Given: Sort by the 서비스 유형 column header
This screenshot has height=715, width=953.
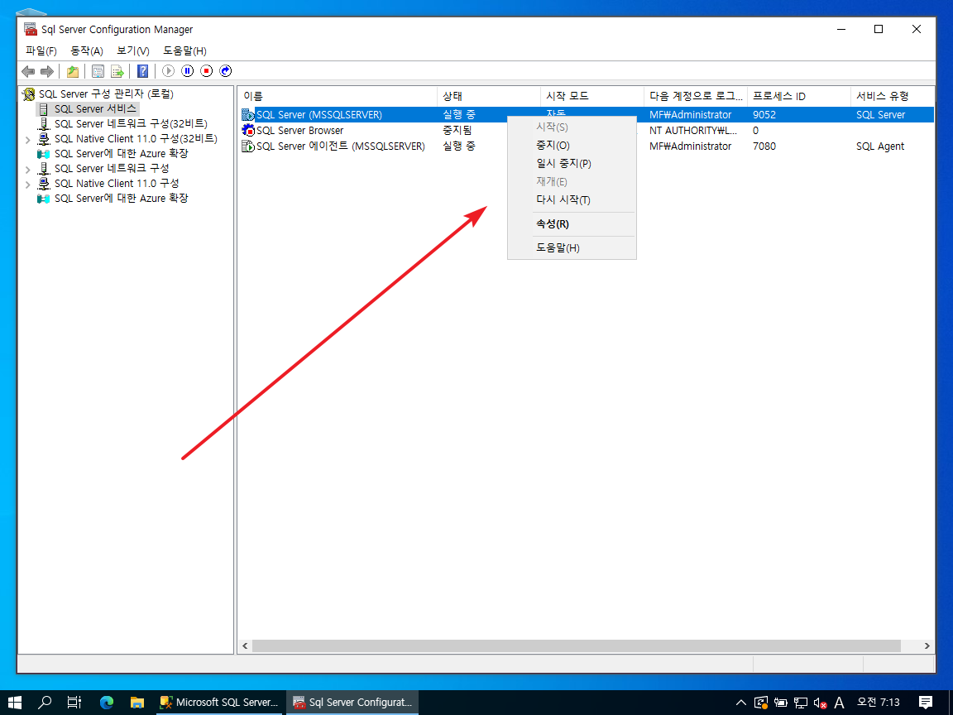Looking at the screenshot, I should 892,96.
